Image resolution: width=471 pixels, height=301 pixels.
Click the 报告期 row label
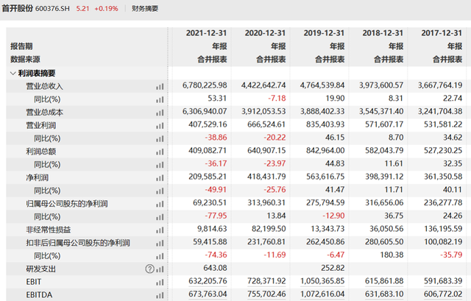[x=21, y=46]
